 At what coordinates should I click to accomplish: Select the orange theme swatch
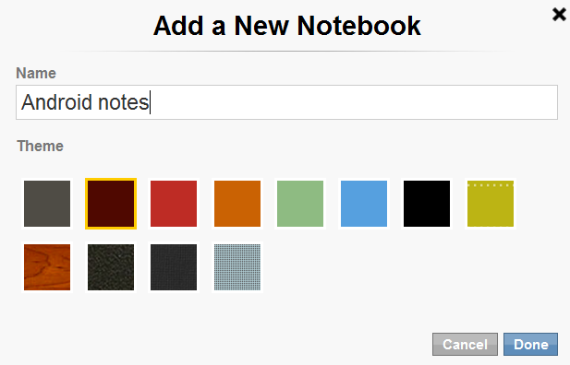pos(237,204)
